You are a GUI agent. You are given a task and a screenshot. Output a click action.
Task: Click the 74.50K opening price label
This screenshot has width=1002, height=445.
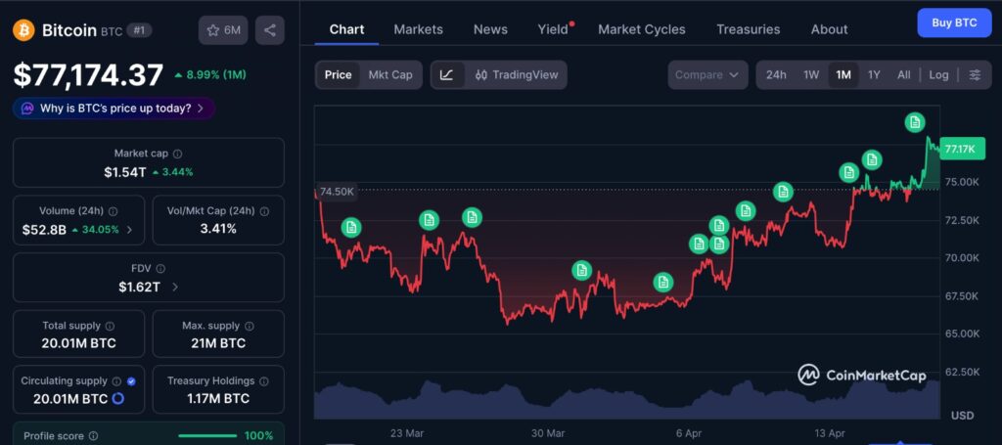338,191
